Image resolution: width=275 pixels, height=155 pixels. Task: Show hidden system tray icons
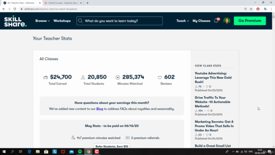pyautogui.click(x=233, y=152)
